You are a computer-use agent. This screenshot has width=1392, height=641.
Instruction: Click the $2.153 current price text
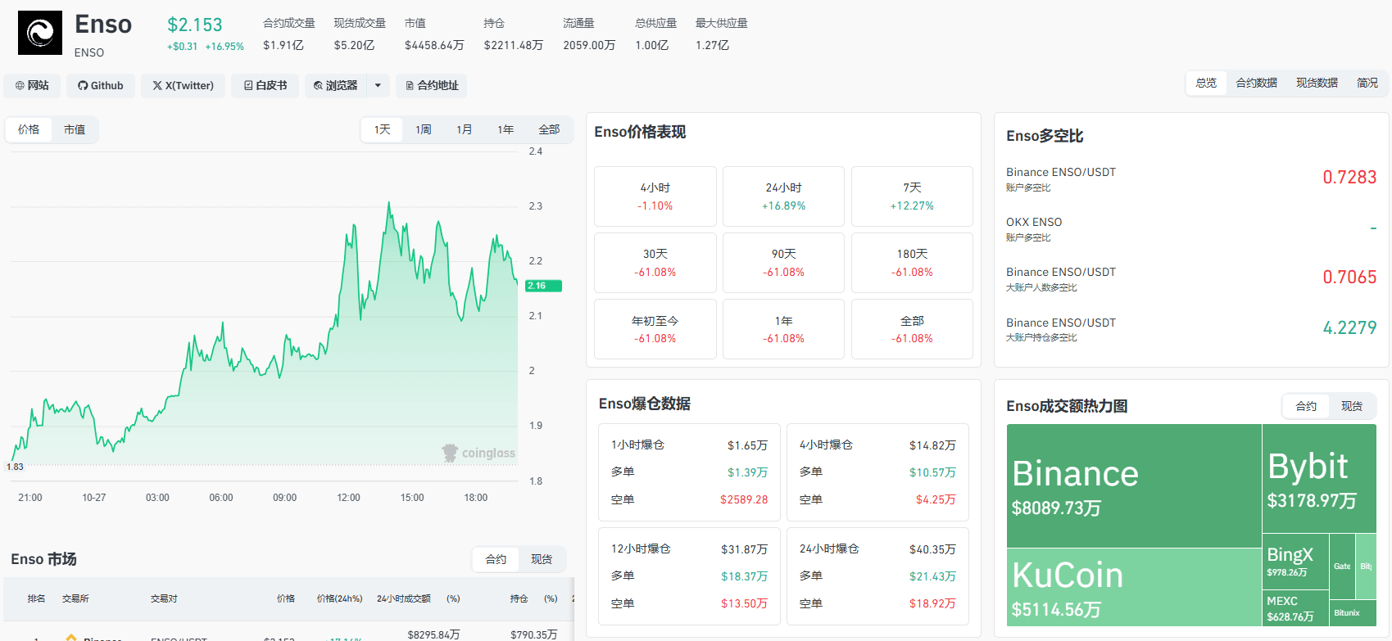(195, 25)
